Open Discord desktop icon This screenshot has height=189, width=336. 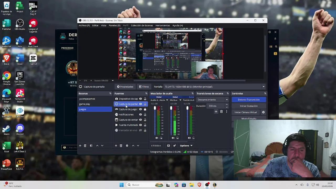(20, 130)
